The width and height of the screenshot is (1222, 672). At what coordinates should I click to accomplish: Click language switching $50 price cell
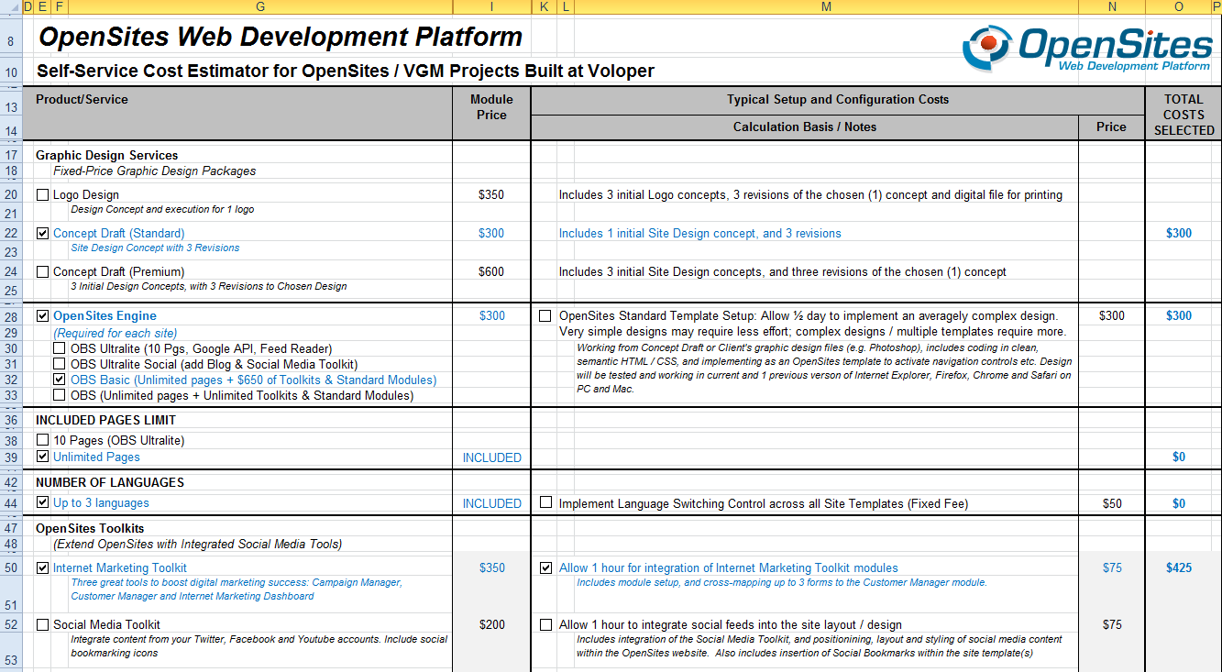coord(1112,503)
